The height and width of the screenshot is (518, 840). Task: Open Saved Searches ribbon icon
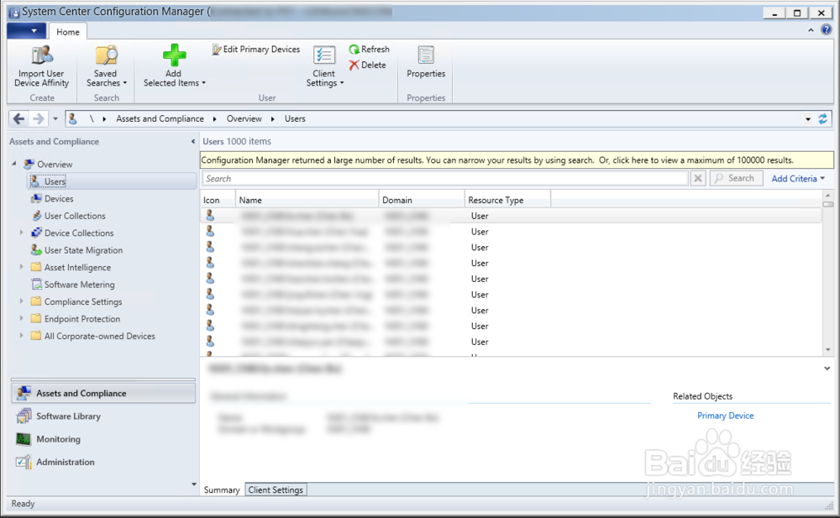[x=106, y=55]
